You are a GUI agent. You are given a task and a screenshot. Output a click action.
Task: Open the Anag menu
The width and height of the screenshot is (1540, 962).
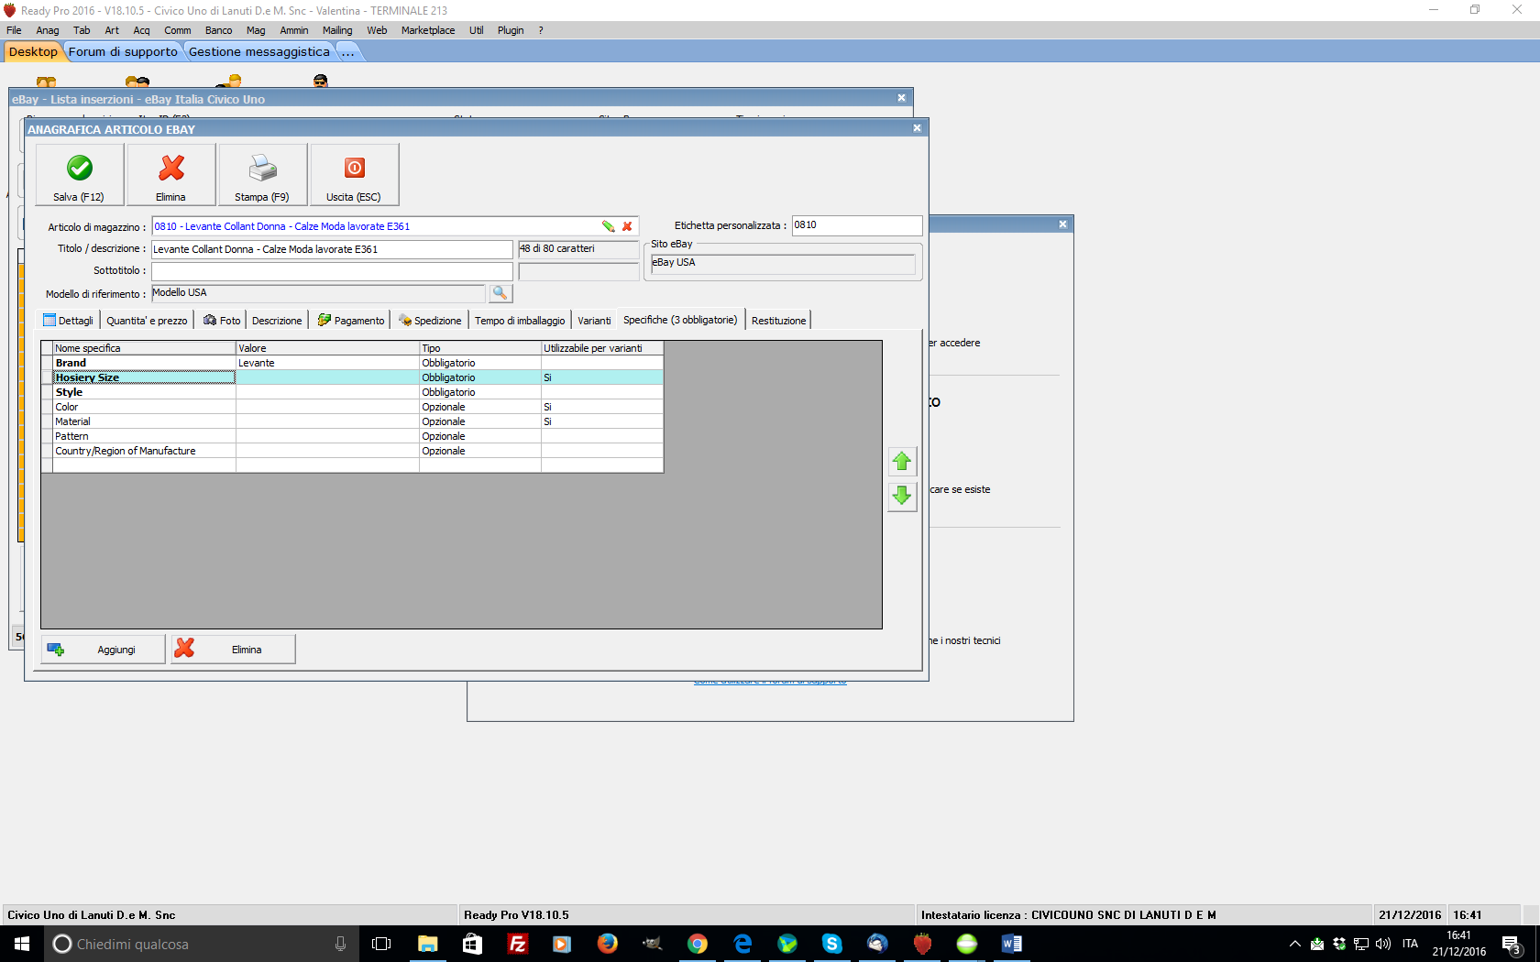point(48,30)
